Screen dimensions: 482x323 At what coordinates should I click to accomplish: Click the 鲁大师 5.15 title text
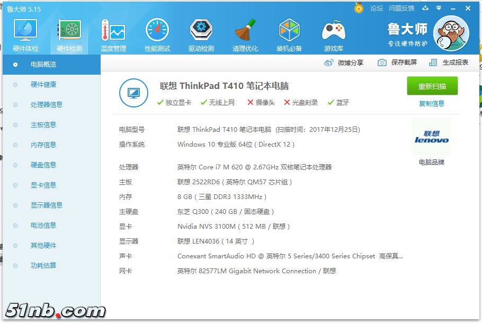click(x=24, y=9)
